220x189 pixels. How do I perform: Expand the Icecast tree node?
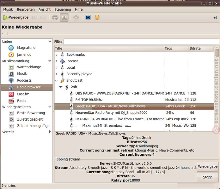(x=56, y=61)
